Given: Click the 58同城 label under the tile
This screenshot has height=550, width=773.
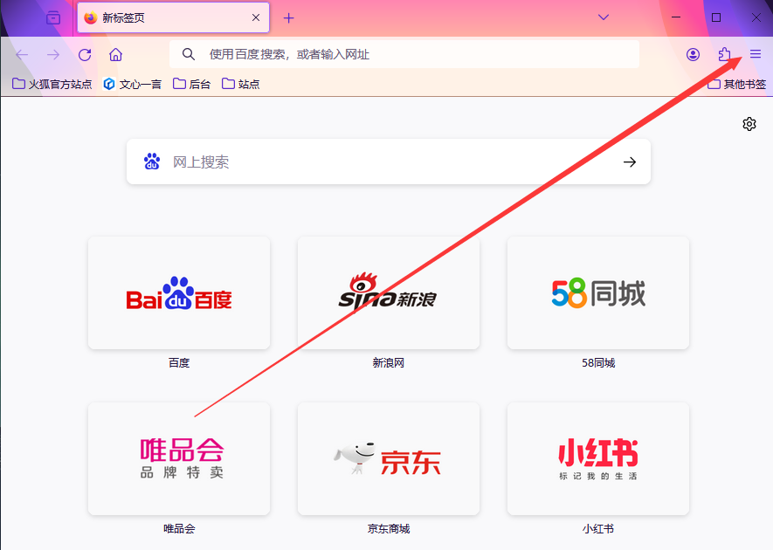Looking at the screenshot, I should click(x=598, y=363).
